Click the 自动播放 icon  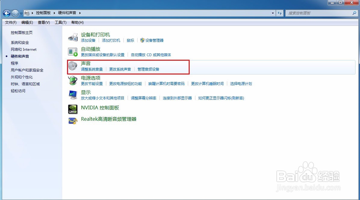(73, 52)
